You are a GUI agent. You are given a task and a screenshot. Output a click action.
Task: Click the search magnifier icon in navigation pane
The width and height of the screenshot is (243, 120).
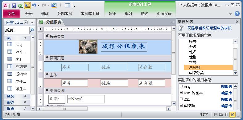coord(32,30)
